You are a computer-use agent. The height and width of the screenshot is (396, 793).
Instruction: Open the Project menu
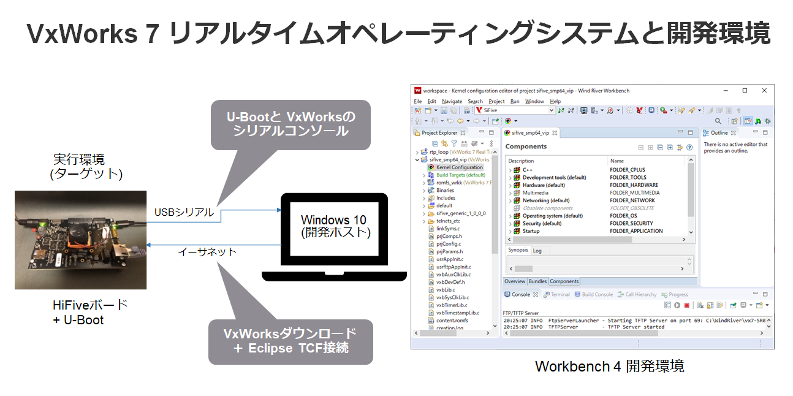tap(496, 101)
